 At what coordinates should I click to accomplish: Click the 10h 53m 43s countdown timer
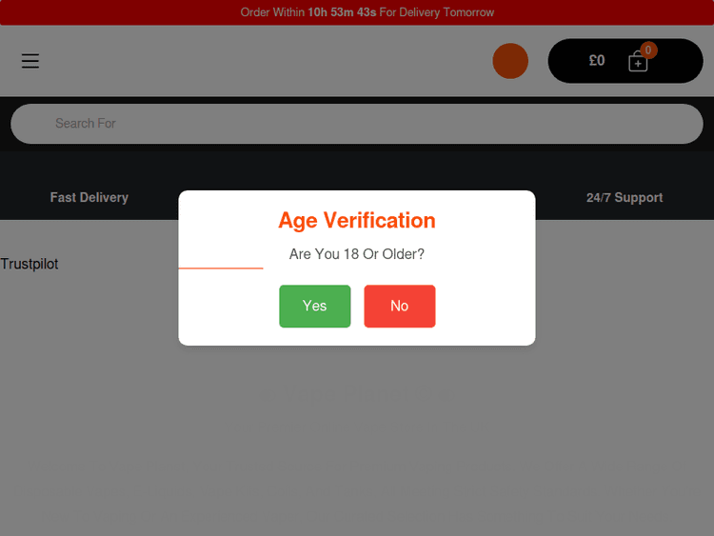point(342,12)
